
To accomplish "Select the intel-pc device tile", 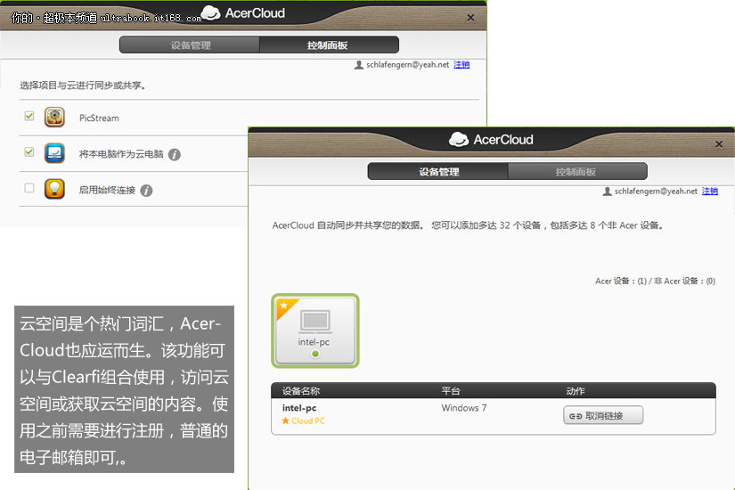I will 315,331.
